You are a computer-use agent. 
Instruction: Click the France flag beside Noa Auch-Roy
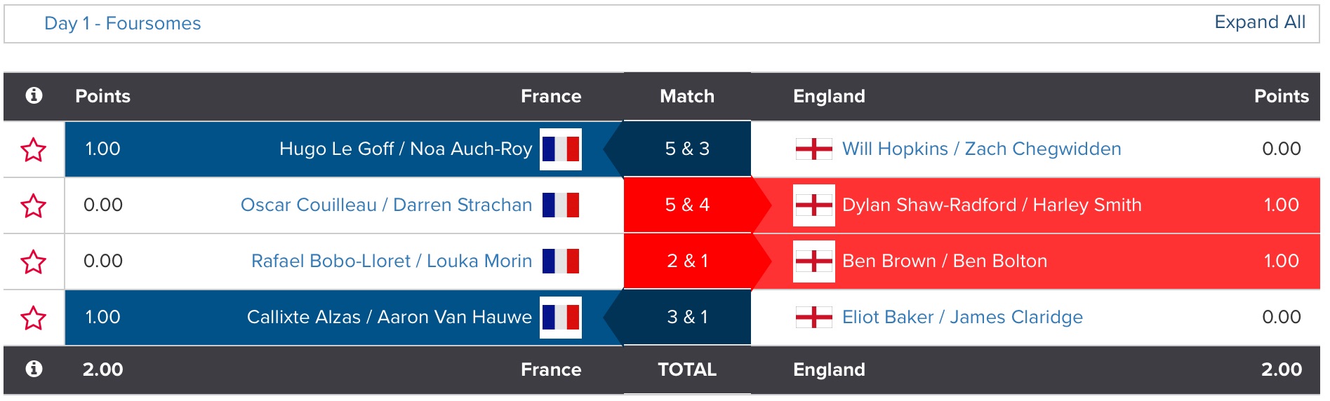(x=560, y=149)
